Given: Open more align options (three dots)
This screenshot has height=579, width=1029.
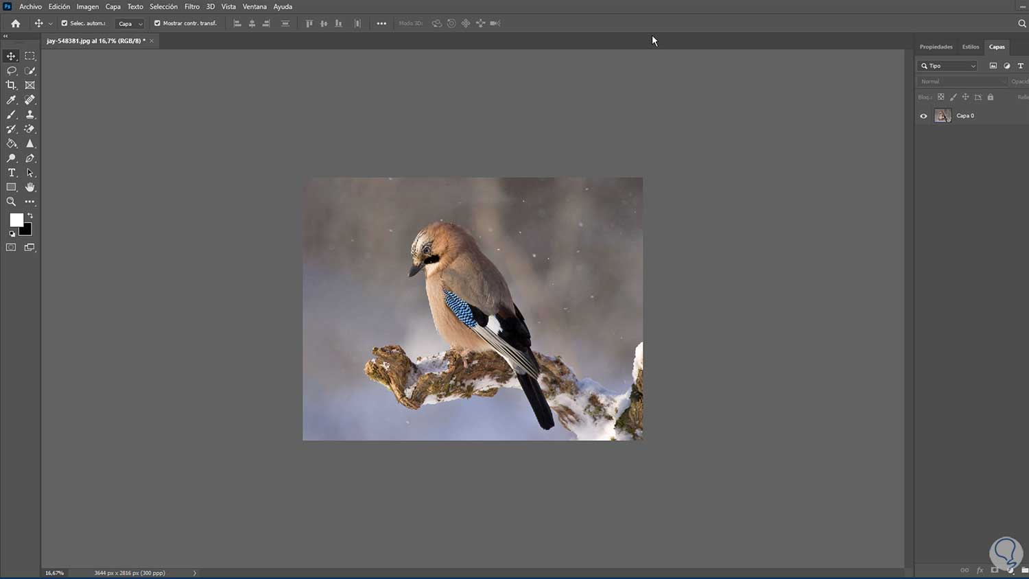Looking at the screenshot, I should pos(381,23).
